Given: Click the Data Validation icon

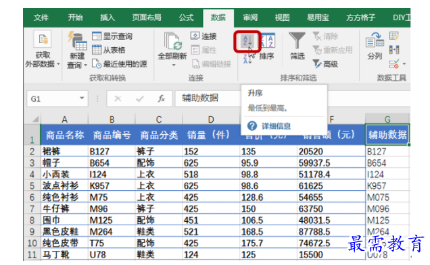Looking at the screenshot, I should 393,64.
